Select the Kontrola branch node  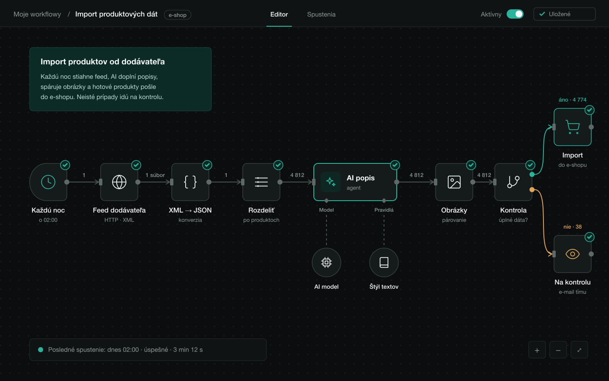click(x=513, y=182)
